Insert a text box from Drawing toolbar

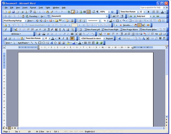tap(48, 43)
